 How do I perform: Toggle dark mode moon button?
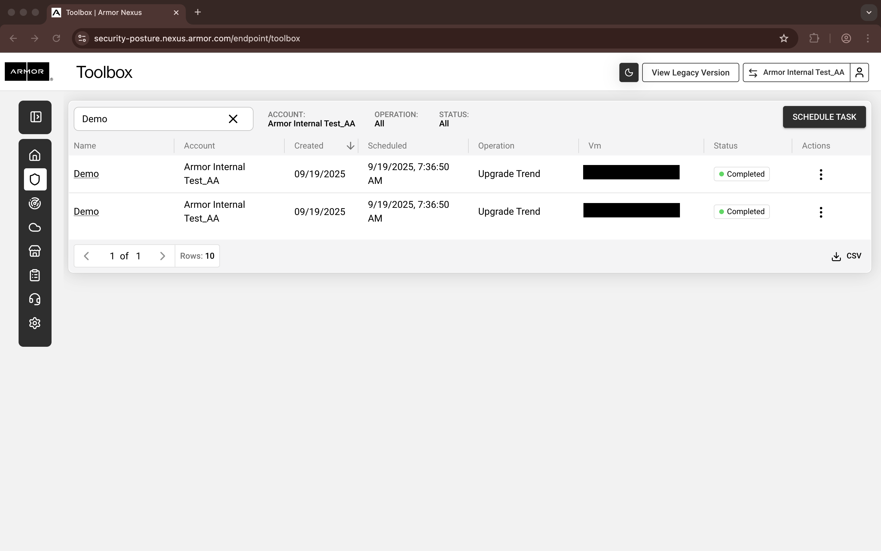point(628,72)
